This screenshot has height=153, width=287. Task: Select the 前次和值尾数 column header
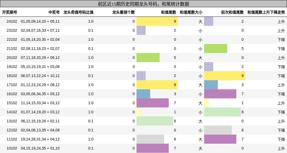click(232, 12)
